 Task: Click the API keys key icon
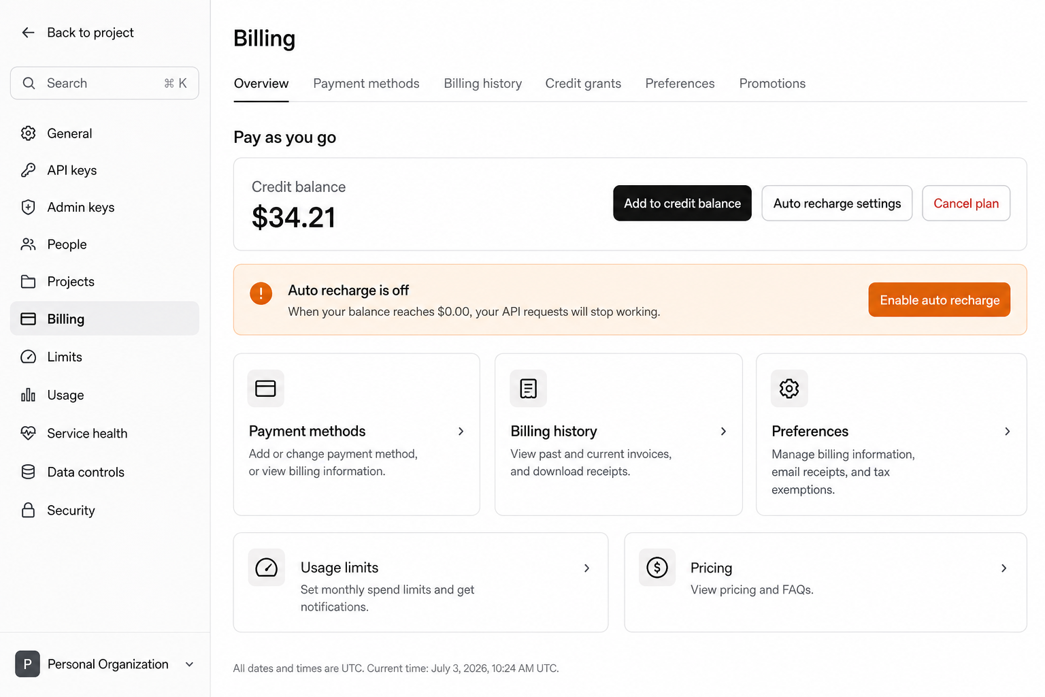(28, 170)
